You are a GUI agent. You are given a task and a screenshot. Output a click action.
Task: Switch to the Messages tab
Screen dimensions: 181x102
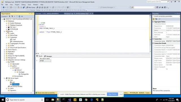(48, 56)
